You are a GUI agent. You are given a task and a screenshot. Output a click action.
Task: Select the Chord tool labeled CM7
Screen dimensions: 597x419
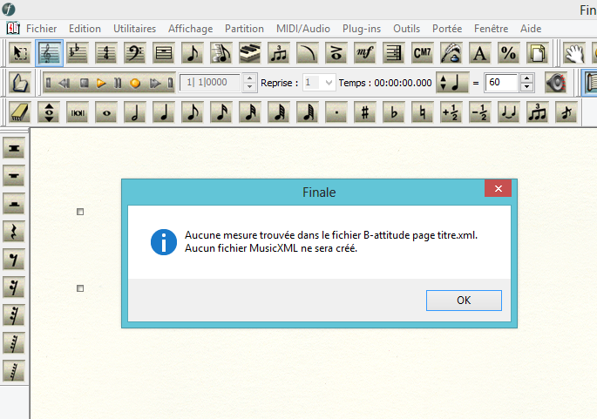click(x=422, y=53)
